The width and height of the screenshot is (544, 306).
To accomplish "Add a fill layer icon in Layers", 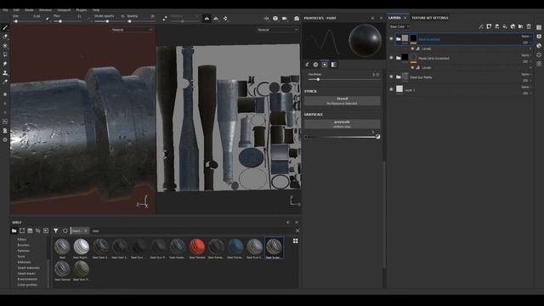I will click(x=505, y=26).
